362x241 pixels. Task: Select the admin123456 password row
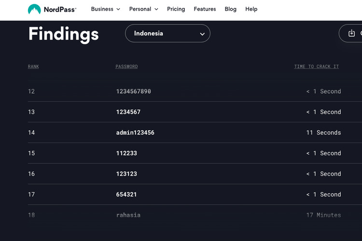point(135,133)
